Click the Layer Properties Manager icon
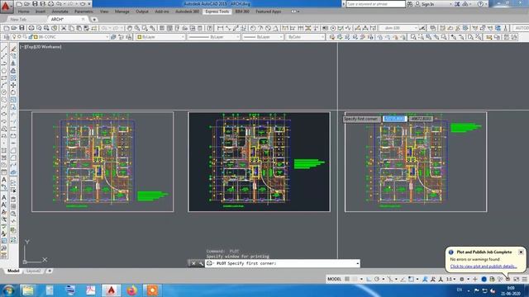The height and width of the screenshot is (297, 529). [6, 37]
